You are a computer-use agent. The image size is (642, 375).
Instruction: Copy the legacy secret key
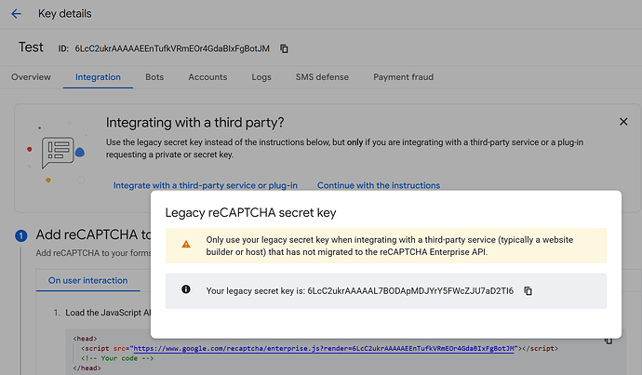[528, 291]
